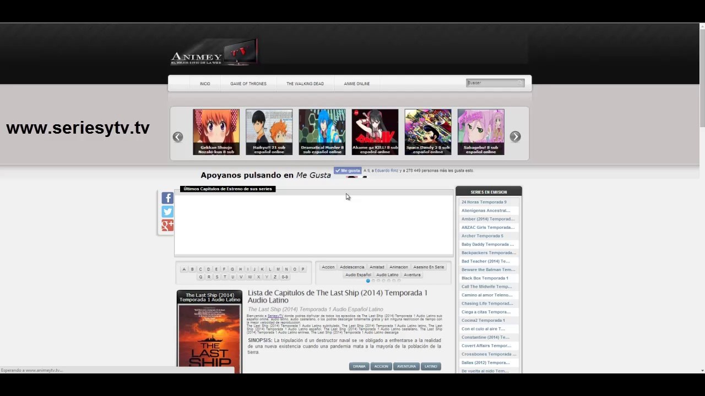Screen dimensions: 705x396
Task: Open Constantine (2014) series link
Action: coord(486,338)
